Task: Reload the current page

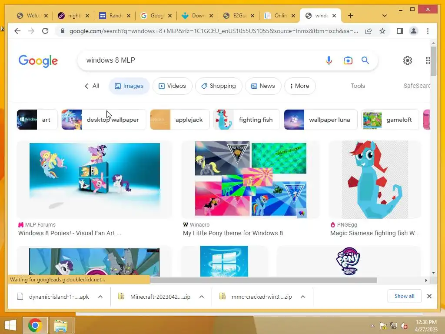Action: [45, 31]
